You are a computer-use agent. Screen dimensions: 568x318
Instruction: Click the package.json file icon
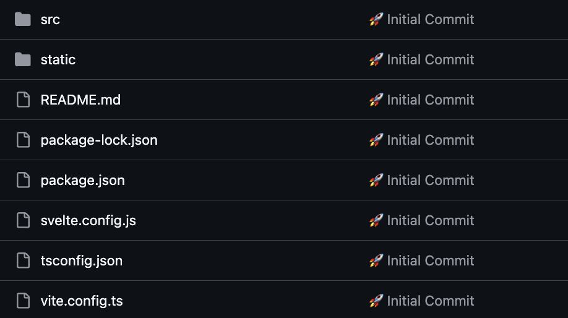click(x=23, y=180)
